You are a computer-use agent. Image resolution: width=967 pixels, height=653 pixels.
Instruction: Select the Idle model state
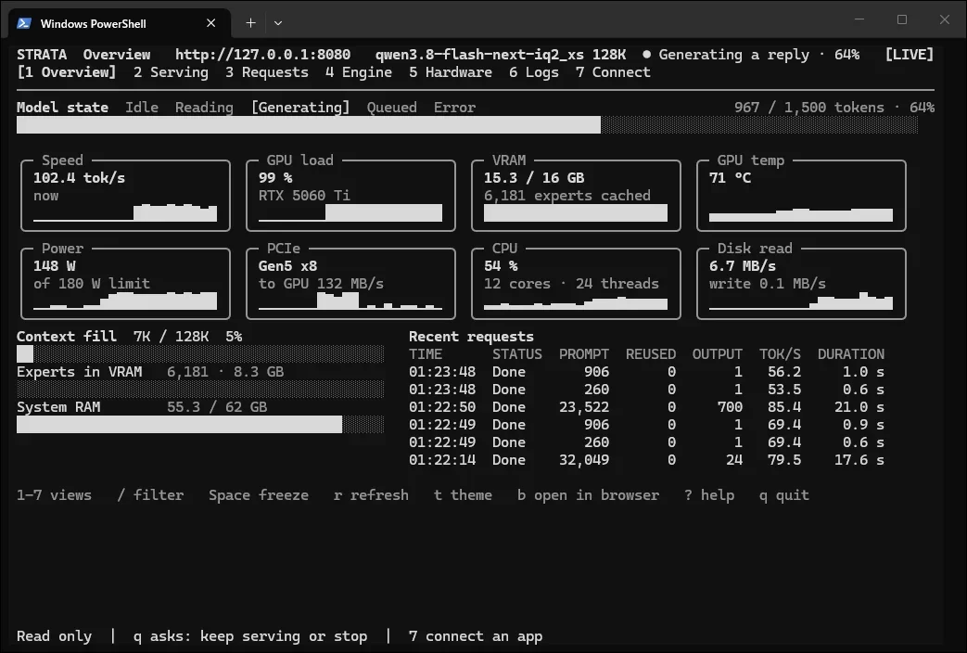pyautogui.click(x=142, y=108)
